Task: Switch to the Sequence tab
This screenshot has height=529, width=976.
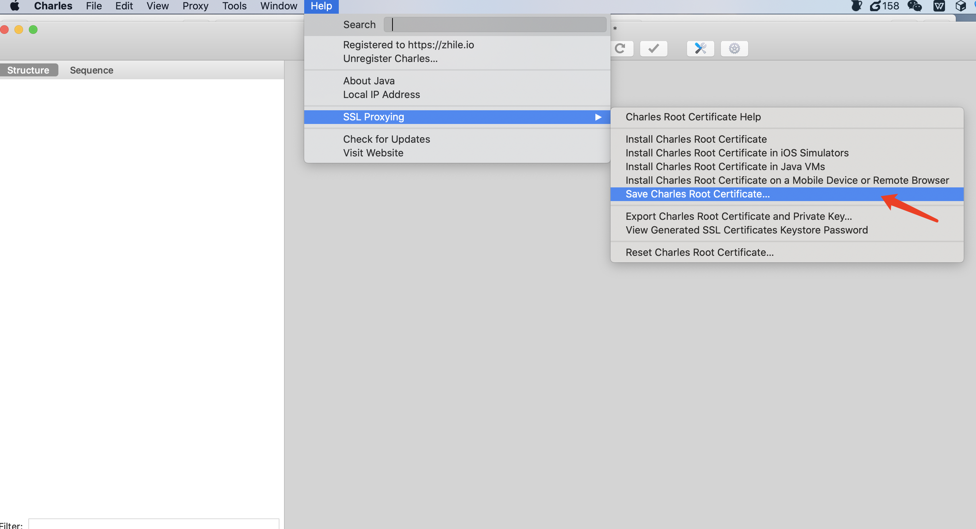Action: click(91, 70)
